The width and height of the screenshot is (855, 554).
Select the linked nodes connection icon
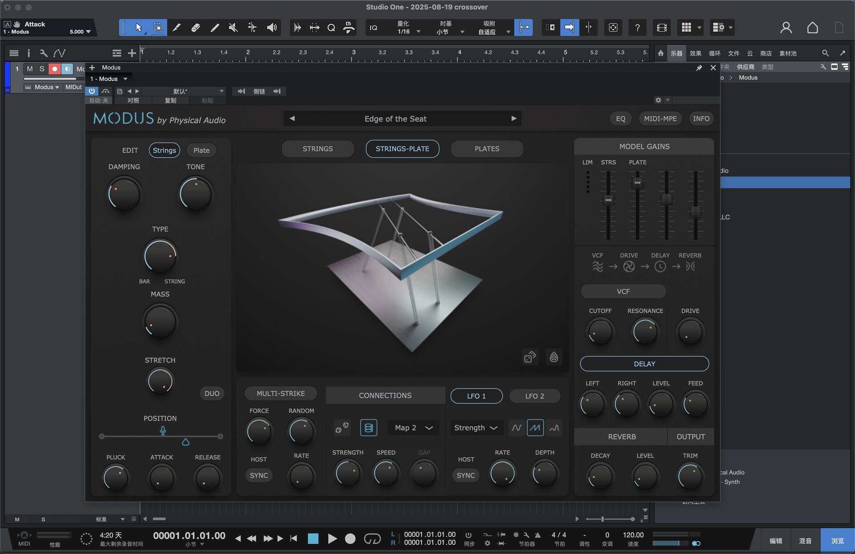click(x=342, y=428)
